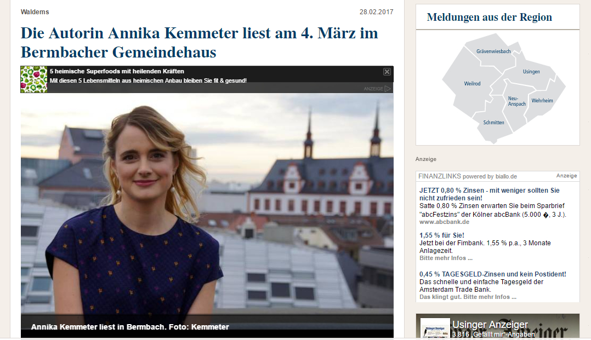Click 'Das klingt gut. Bitte mehr Infos ...'
Screen dimensions: 591x340
(468, 297)
